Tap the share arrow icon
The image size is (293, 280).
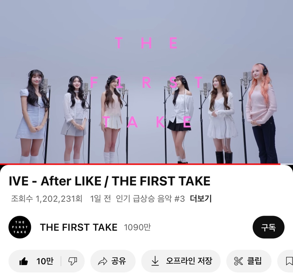point(103,261)
